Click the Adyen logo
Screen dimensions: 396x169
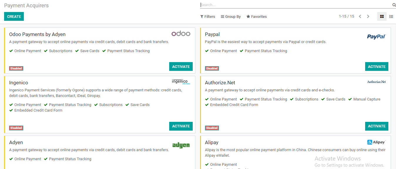tap(181, 145)
